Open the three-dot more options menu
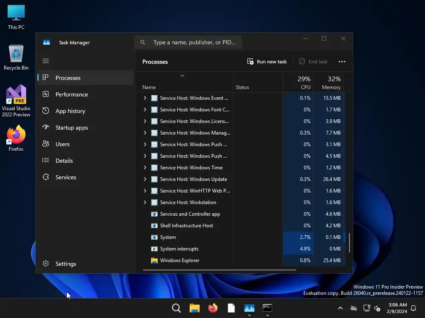Image resolution: width=425 pixels, height=318 pixels. pyautogui.click(x=342, y=62)
